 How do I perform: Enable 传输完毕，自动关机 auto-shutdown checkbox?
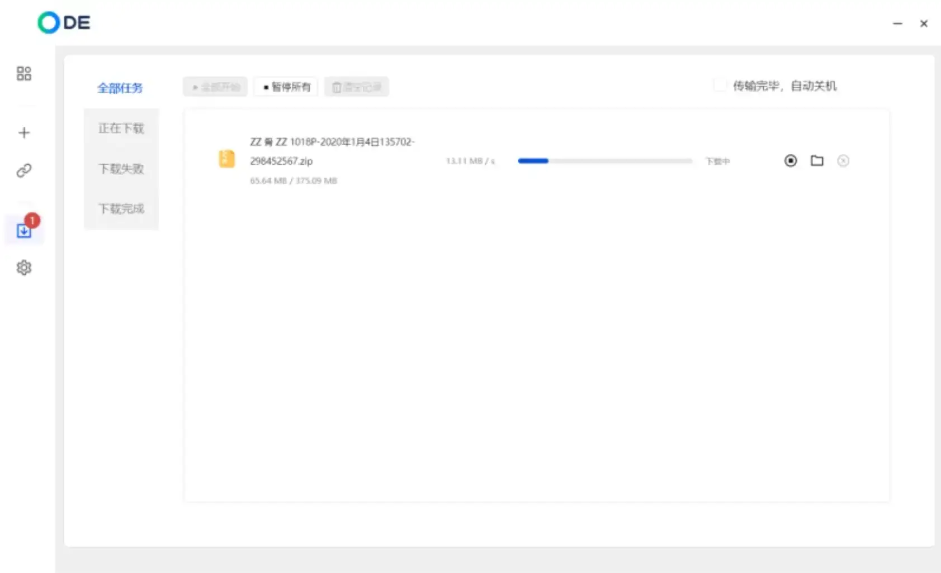coord(720,85)
